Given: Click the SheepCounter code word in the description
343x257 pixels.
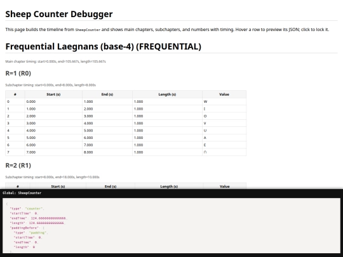Looking at the screenshot, I should coord(88,30).
